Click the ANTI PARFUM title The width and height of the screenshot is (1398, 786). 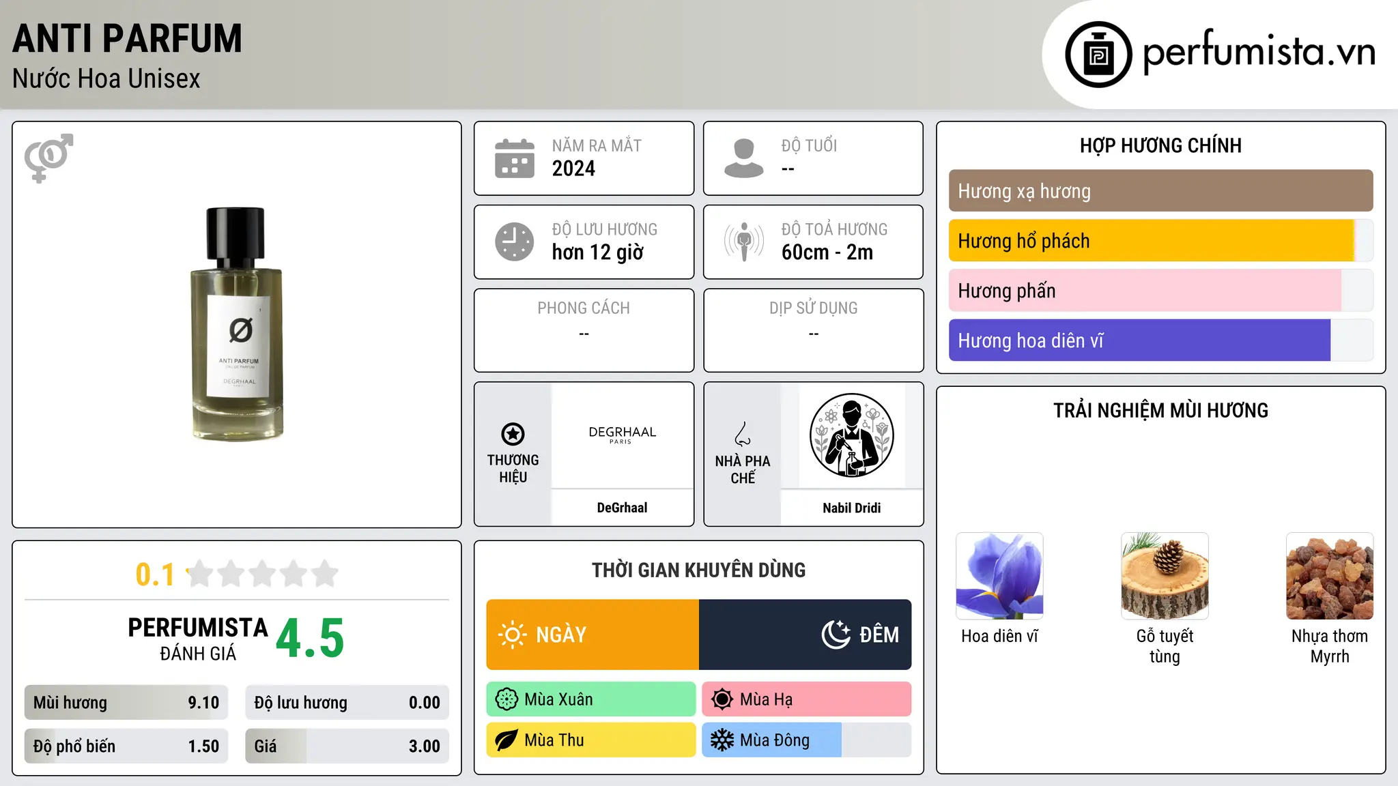click(128, 38)
